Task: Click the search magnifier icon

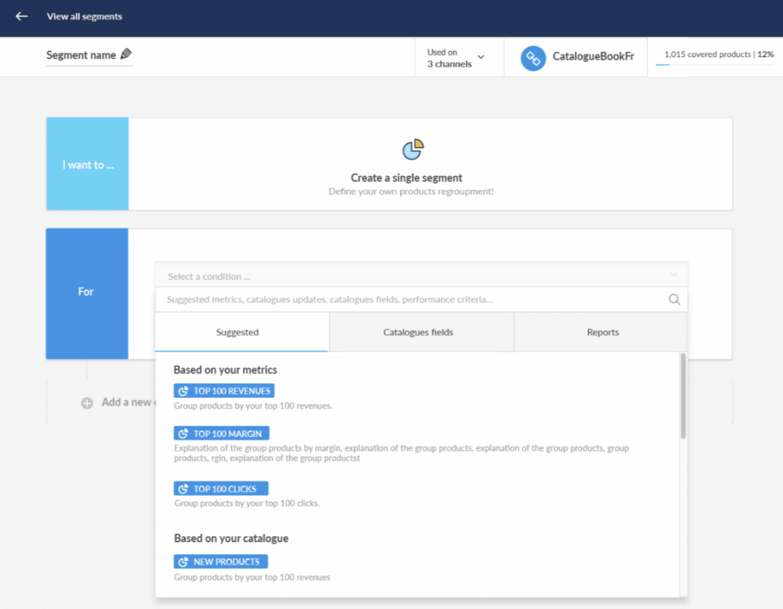Action: coord(674,299)
